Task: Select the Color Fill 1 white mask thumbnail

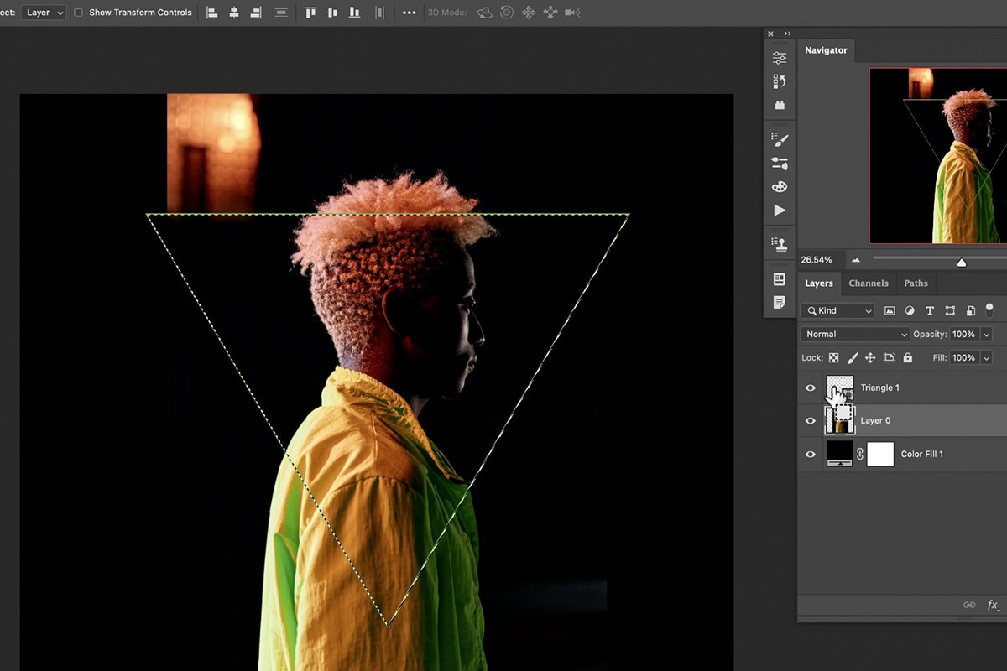Action: tap(880, 454)
